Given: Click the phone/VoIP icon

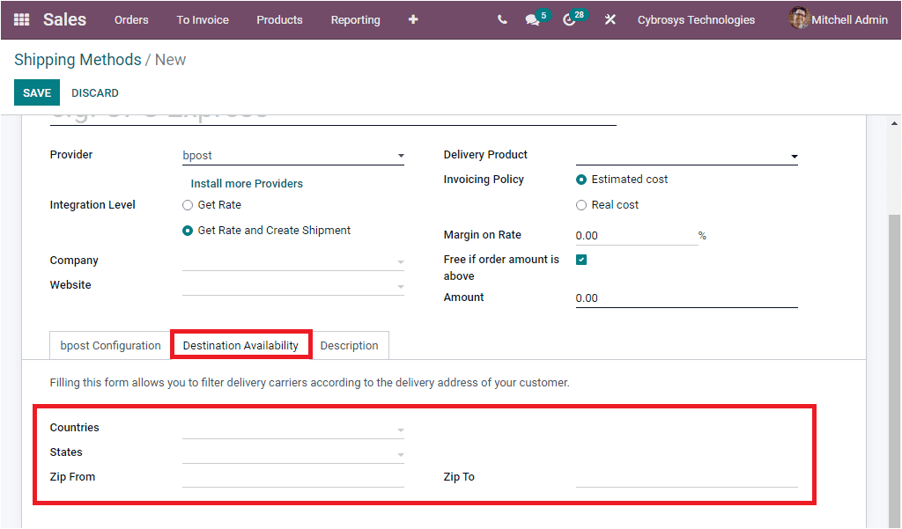Looking at the screenshot, I should pos(501,19).
